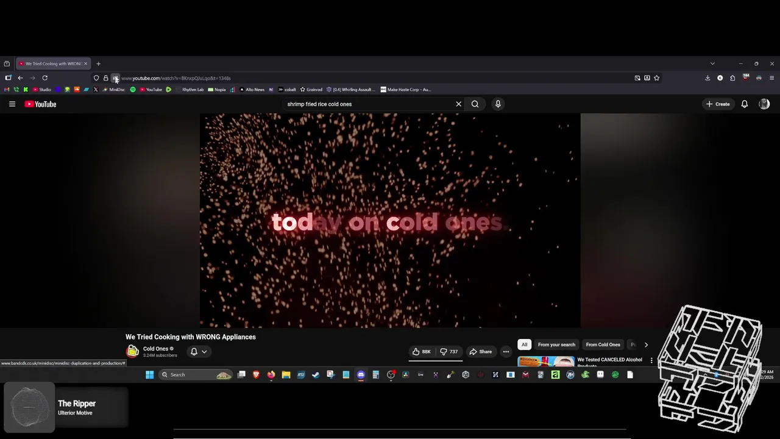Viewport: 780px width, 439px height.
Task: Select the From Cold Ones chip
Action: 603,344
